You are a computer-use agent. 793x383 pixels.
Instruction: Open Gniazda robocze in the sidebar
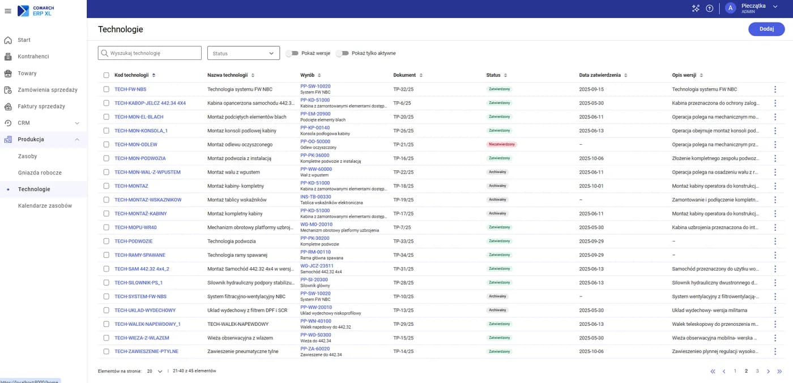coord(40,173)
